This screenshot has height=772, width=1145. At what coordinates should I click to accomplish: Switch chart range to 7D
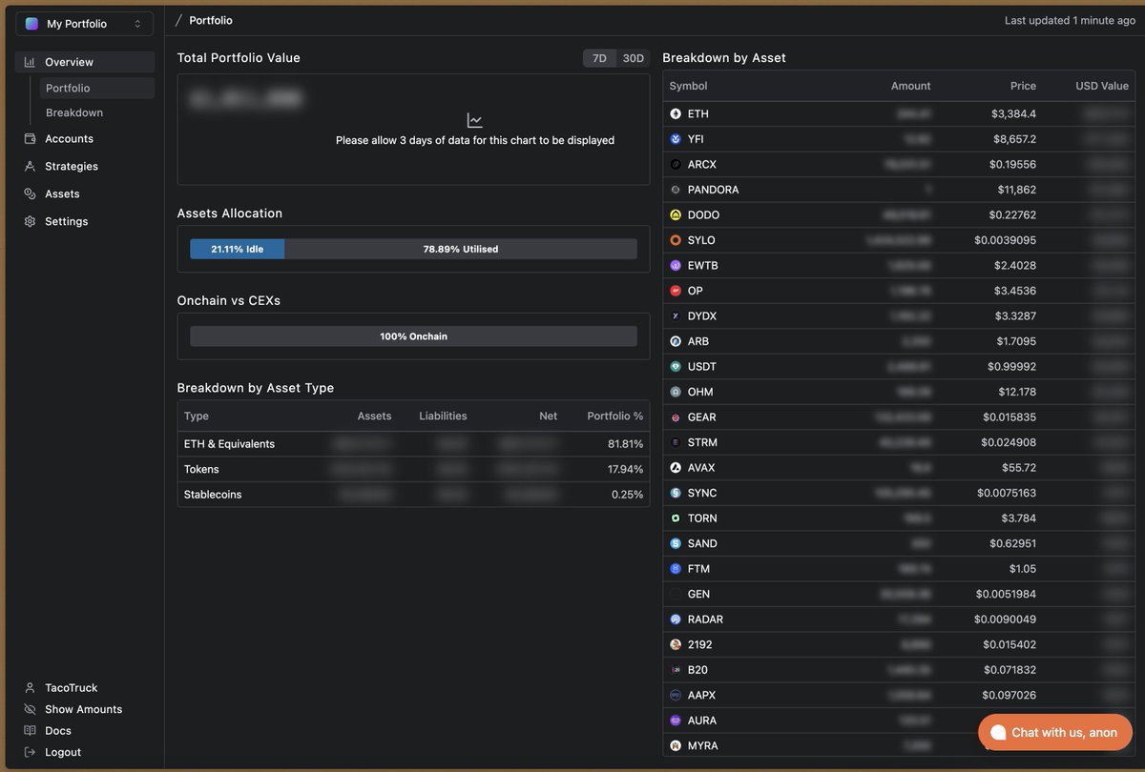point(599,58)
